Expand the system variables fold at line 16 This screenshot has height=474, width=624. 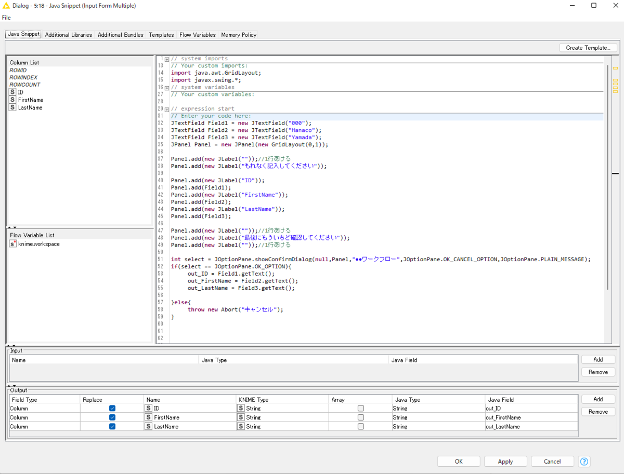pyautogui.click(x=166, y=87)
